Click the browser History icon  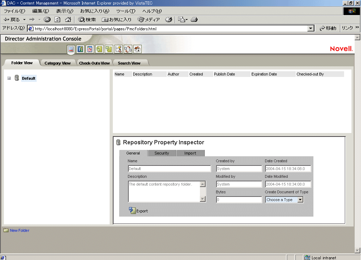coord(169,19)
